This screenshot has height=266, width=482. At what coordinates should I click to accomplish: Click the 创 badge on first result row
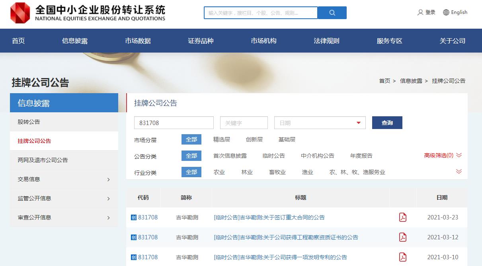134,217
